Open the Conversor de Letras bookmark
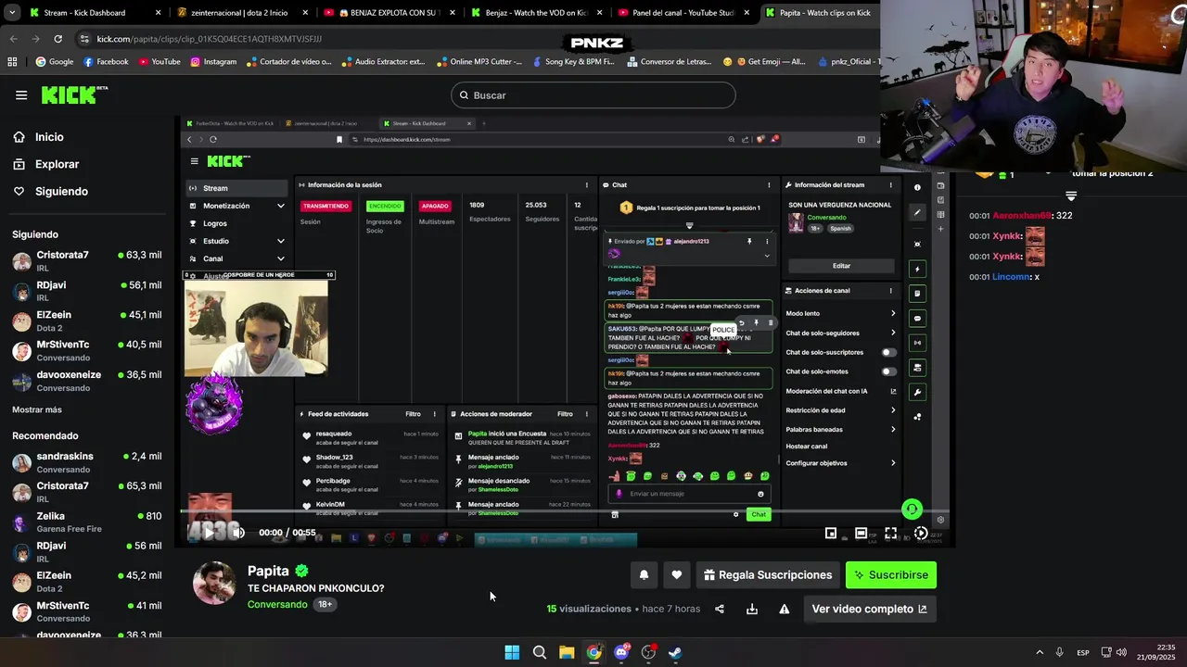1187x667 pixels. 671,62
